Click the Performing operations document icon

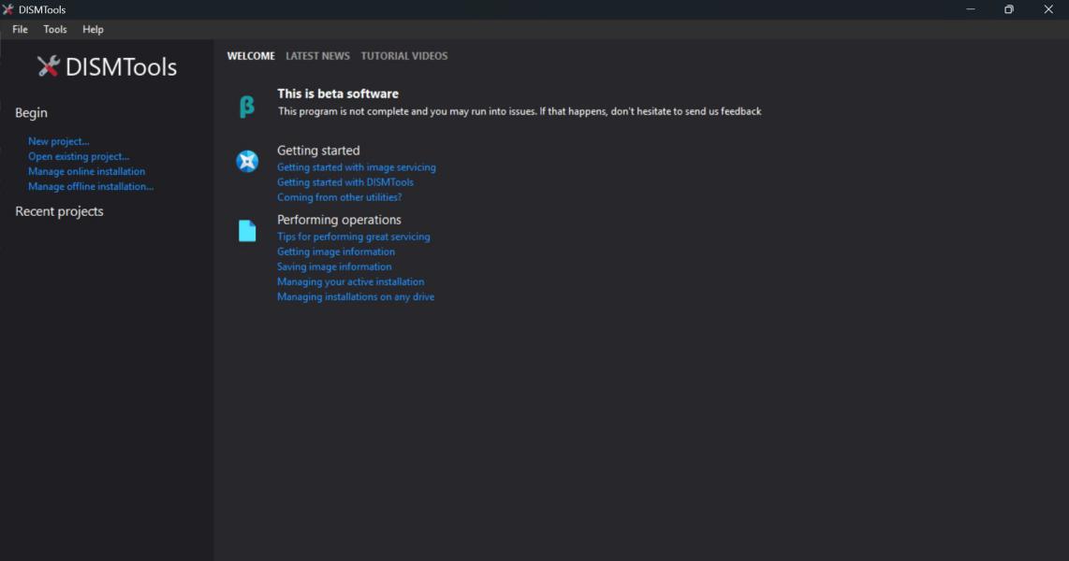247,231
